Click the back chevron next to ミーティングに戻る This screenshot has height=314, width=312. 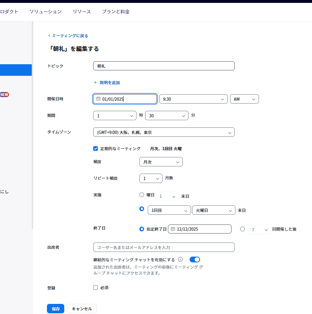[49, 36]
